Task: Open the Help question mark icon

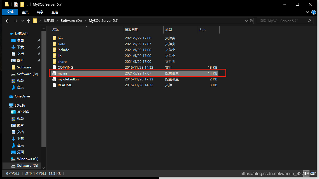Action: [x=313, y=12]
